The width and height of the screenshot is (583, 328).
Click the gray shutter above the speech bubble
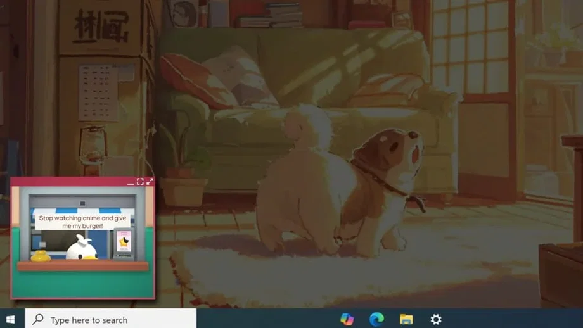coord(82,202)
